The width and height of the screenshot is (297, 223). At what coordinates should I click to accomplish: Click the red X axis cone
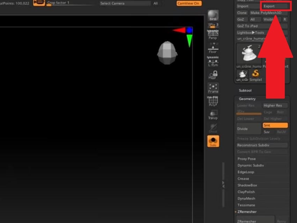[x=179, y=30]
